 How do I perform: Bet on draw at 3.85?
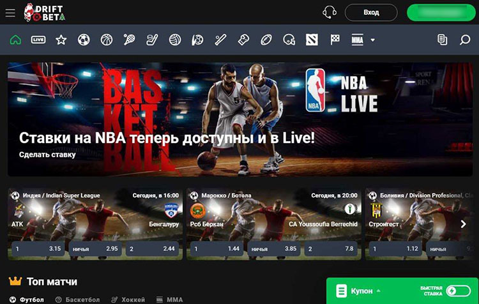(274, 248)
